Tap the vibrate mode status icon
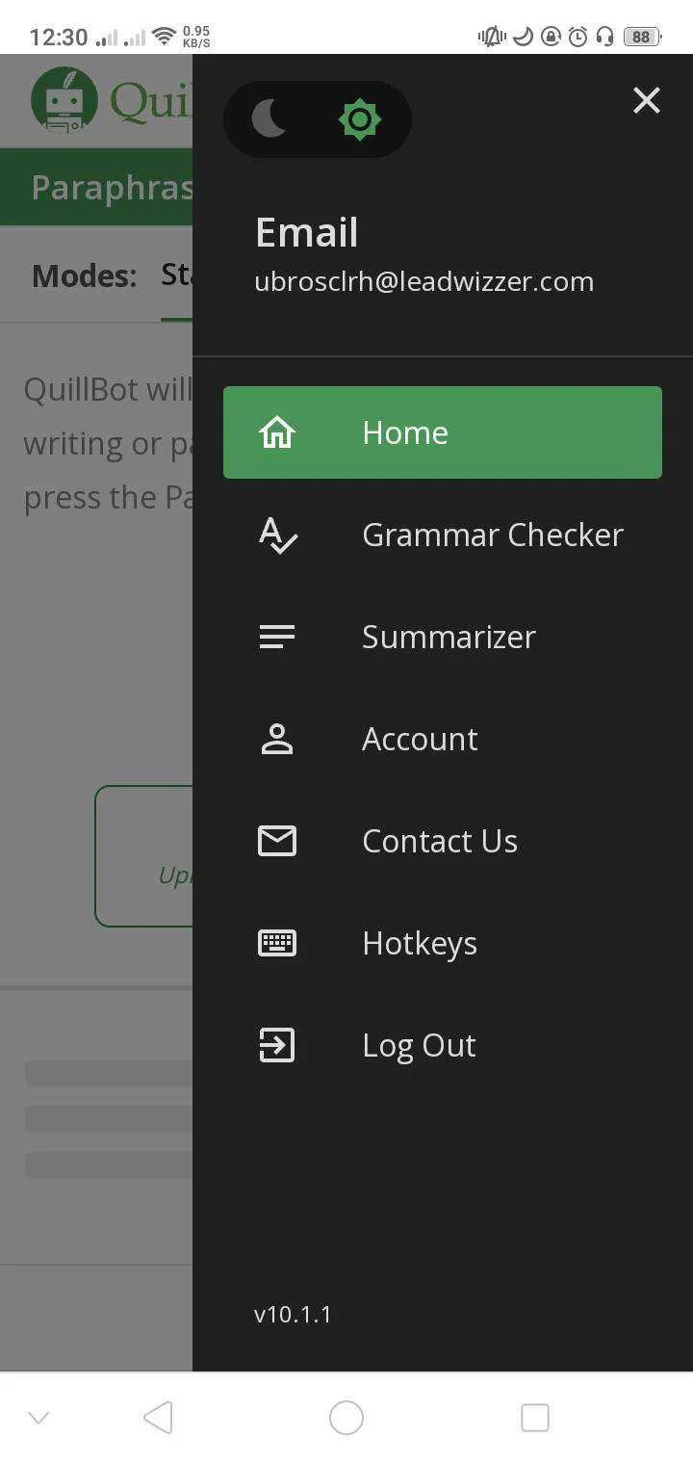This screenshot has width=693, height=1464. [492, 37]
